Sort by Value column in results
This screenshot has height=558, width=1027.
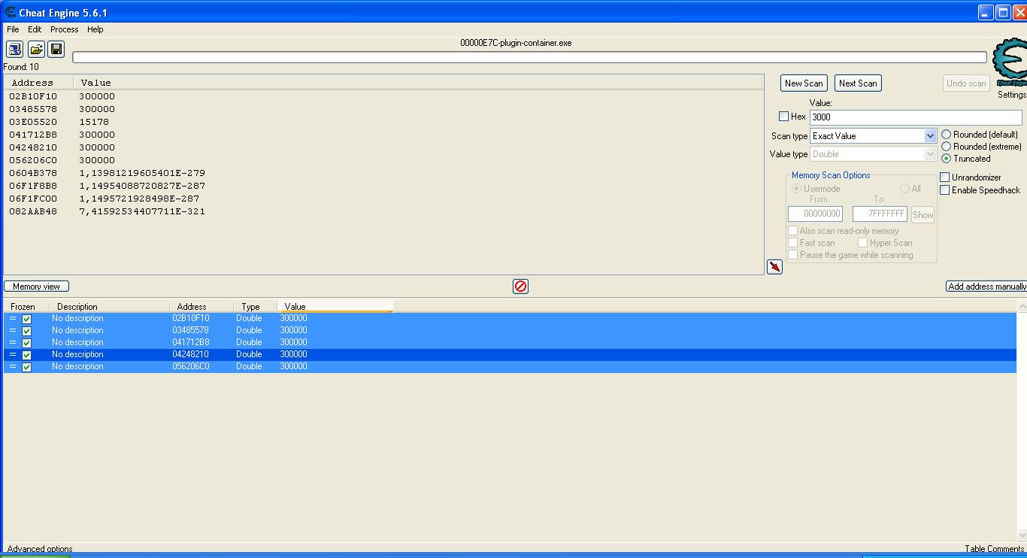point(418,83)
